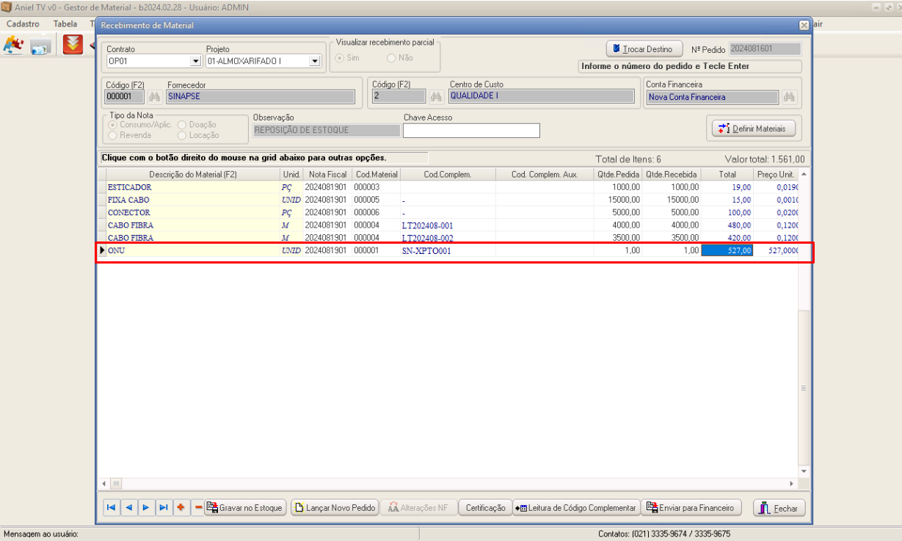Click the orange plus add-record icon
This screenshot has height=541, width=902.
tap(180, 507)
